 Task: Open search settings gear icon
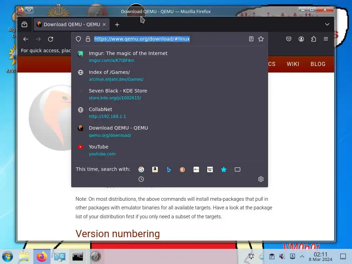[261, 179]
